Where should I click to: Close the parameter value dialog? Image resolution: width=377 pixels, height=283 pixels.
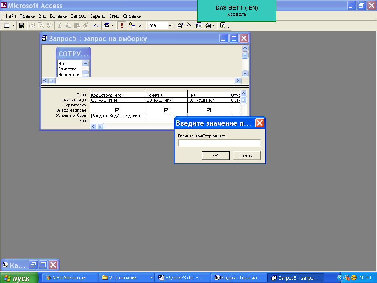pos(260,123)
